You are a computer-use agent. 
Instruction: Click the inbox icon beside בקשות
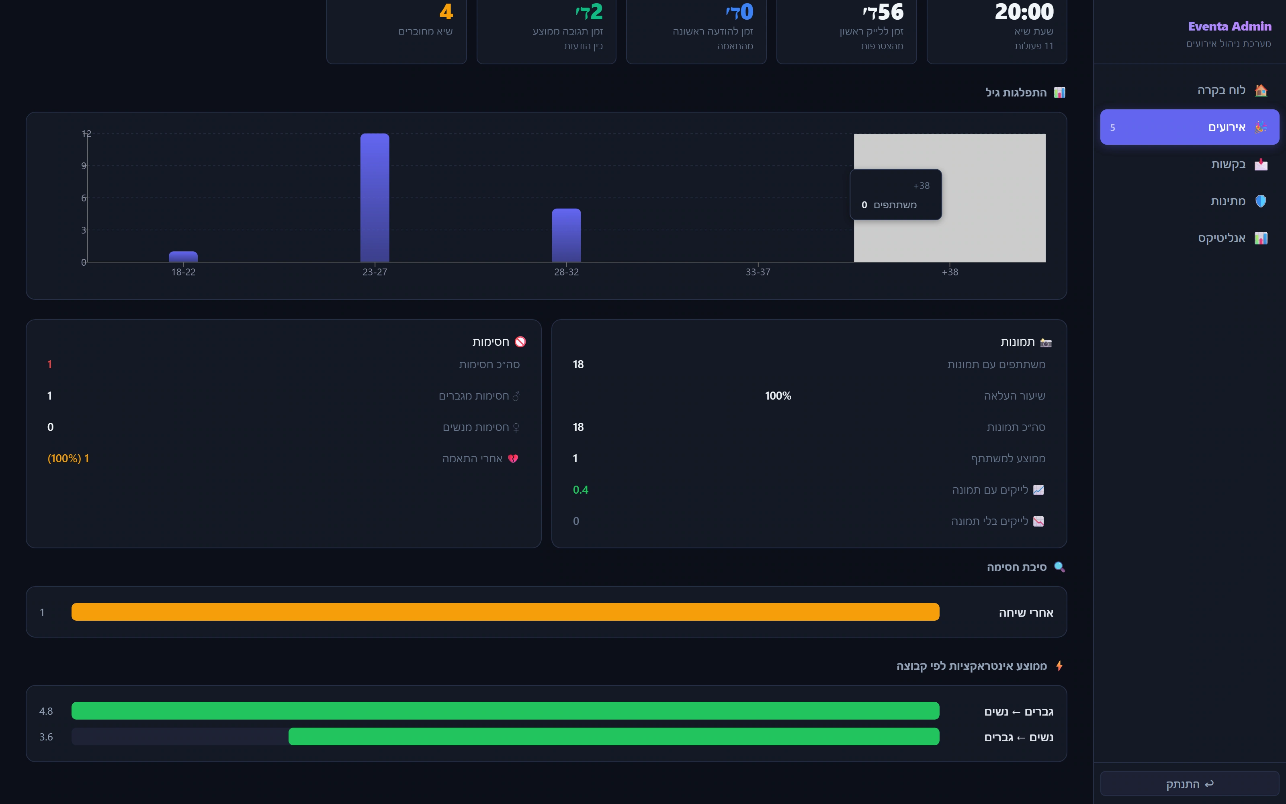(1261, 164)
